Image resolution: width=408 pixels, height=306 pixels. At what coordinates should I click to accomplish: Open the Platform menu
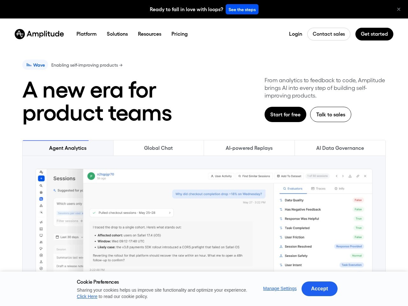[86, 34]
